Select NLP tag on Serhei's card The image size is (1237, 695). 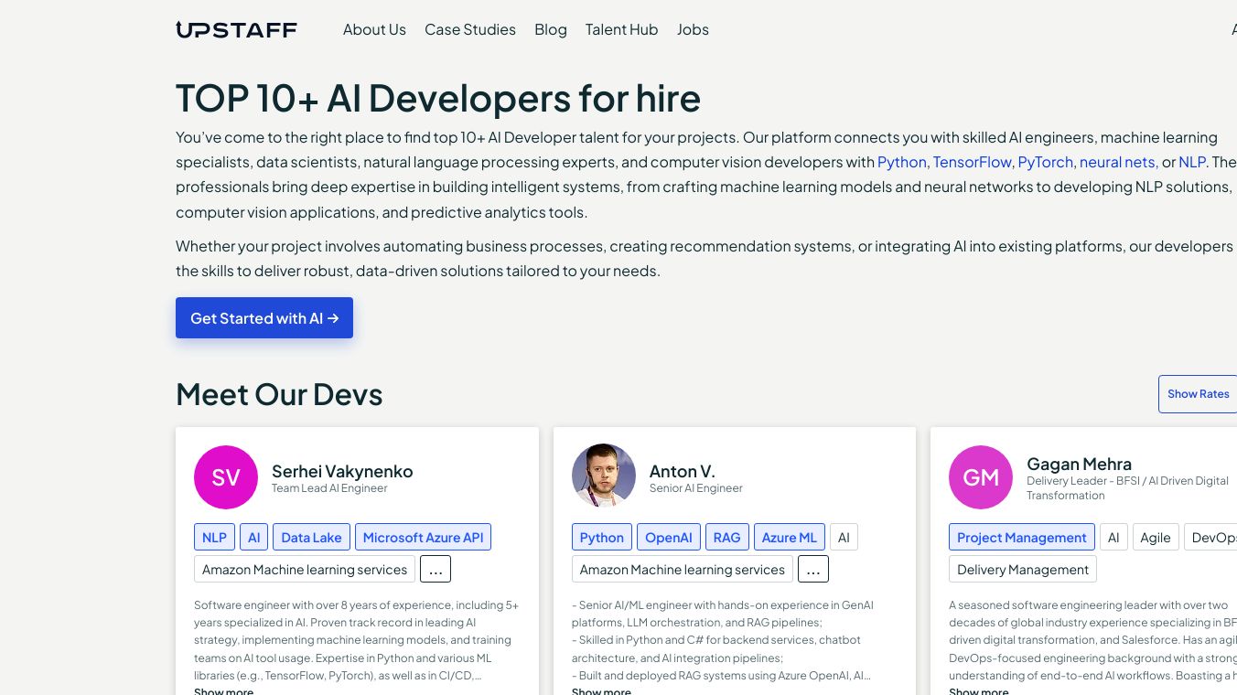tap(214, 537)
